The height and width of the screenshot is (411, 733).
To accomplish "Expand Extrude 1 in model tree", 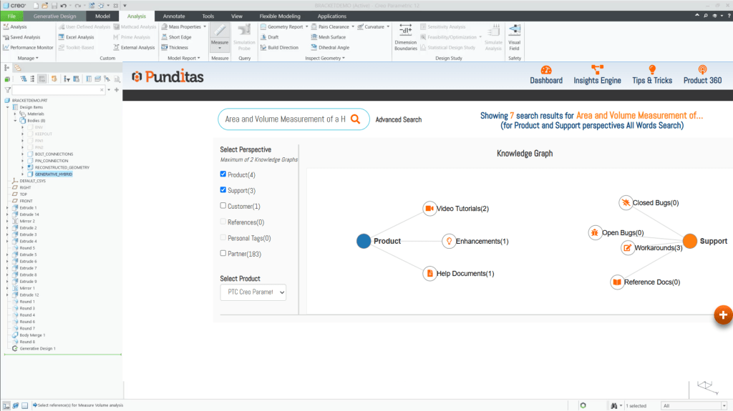I will click(x=7, y=207).
